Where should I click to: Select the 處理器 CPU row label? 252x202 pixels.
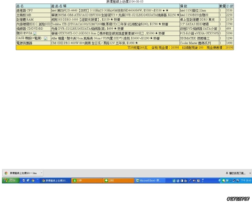[x=24, y=11]
